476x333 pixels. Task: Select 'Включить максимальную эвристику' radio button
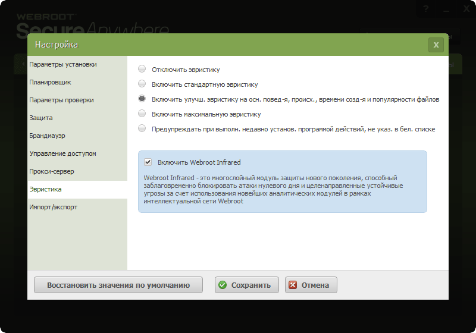pyautogui.click(x=142, y=114)
